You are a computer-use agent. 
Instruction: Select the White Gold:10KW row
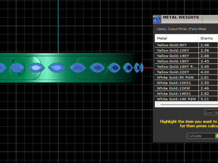(187, 88)
